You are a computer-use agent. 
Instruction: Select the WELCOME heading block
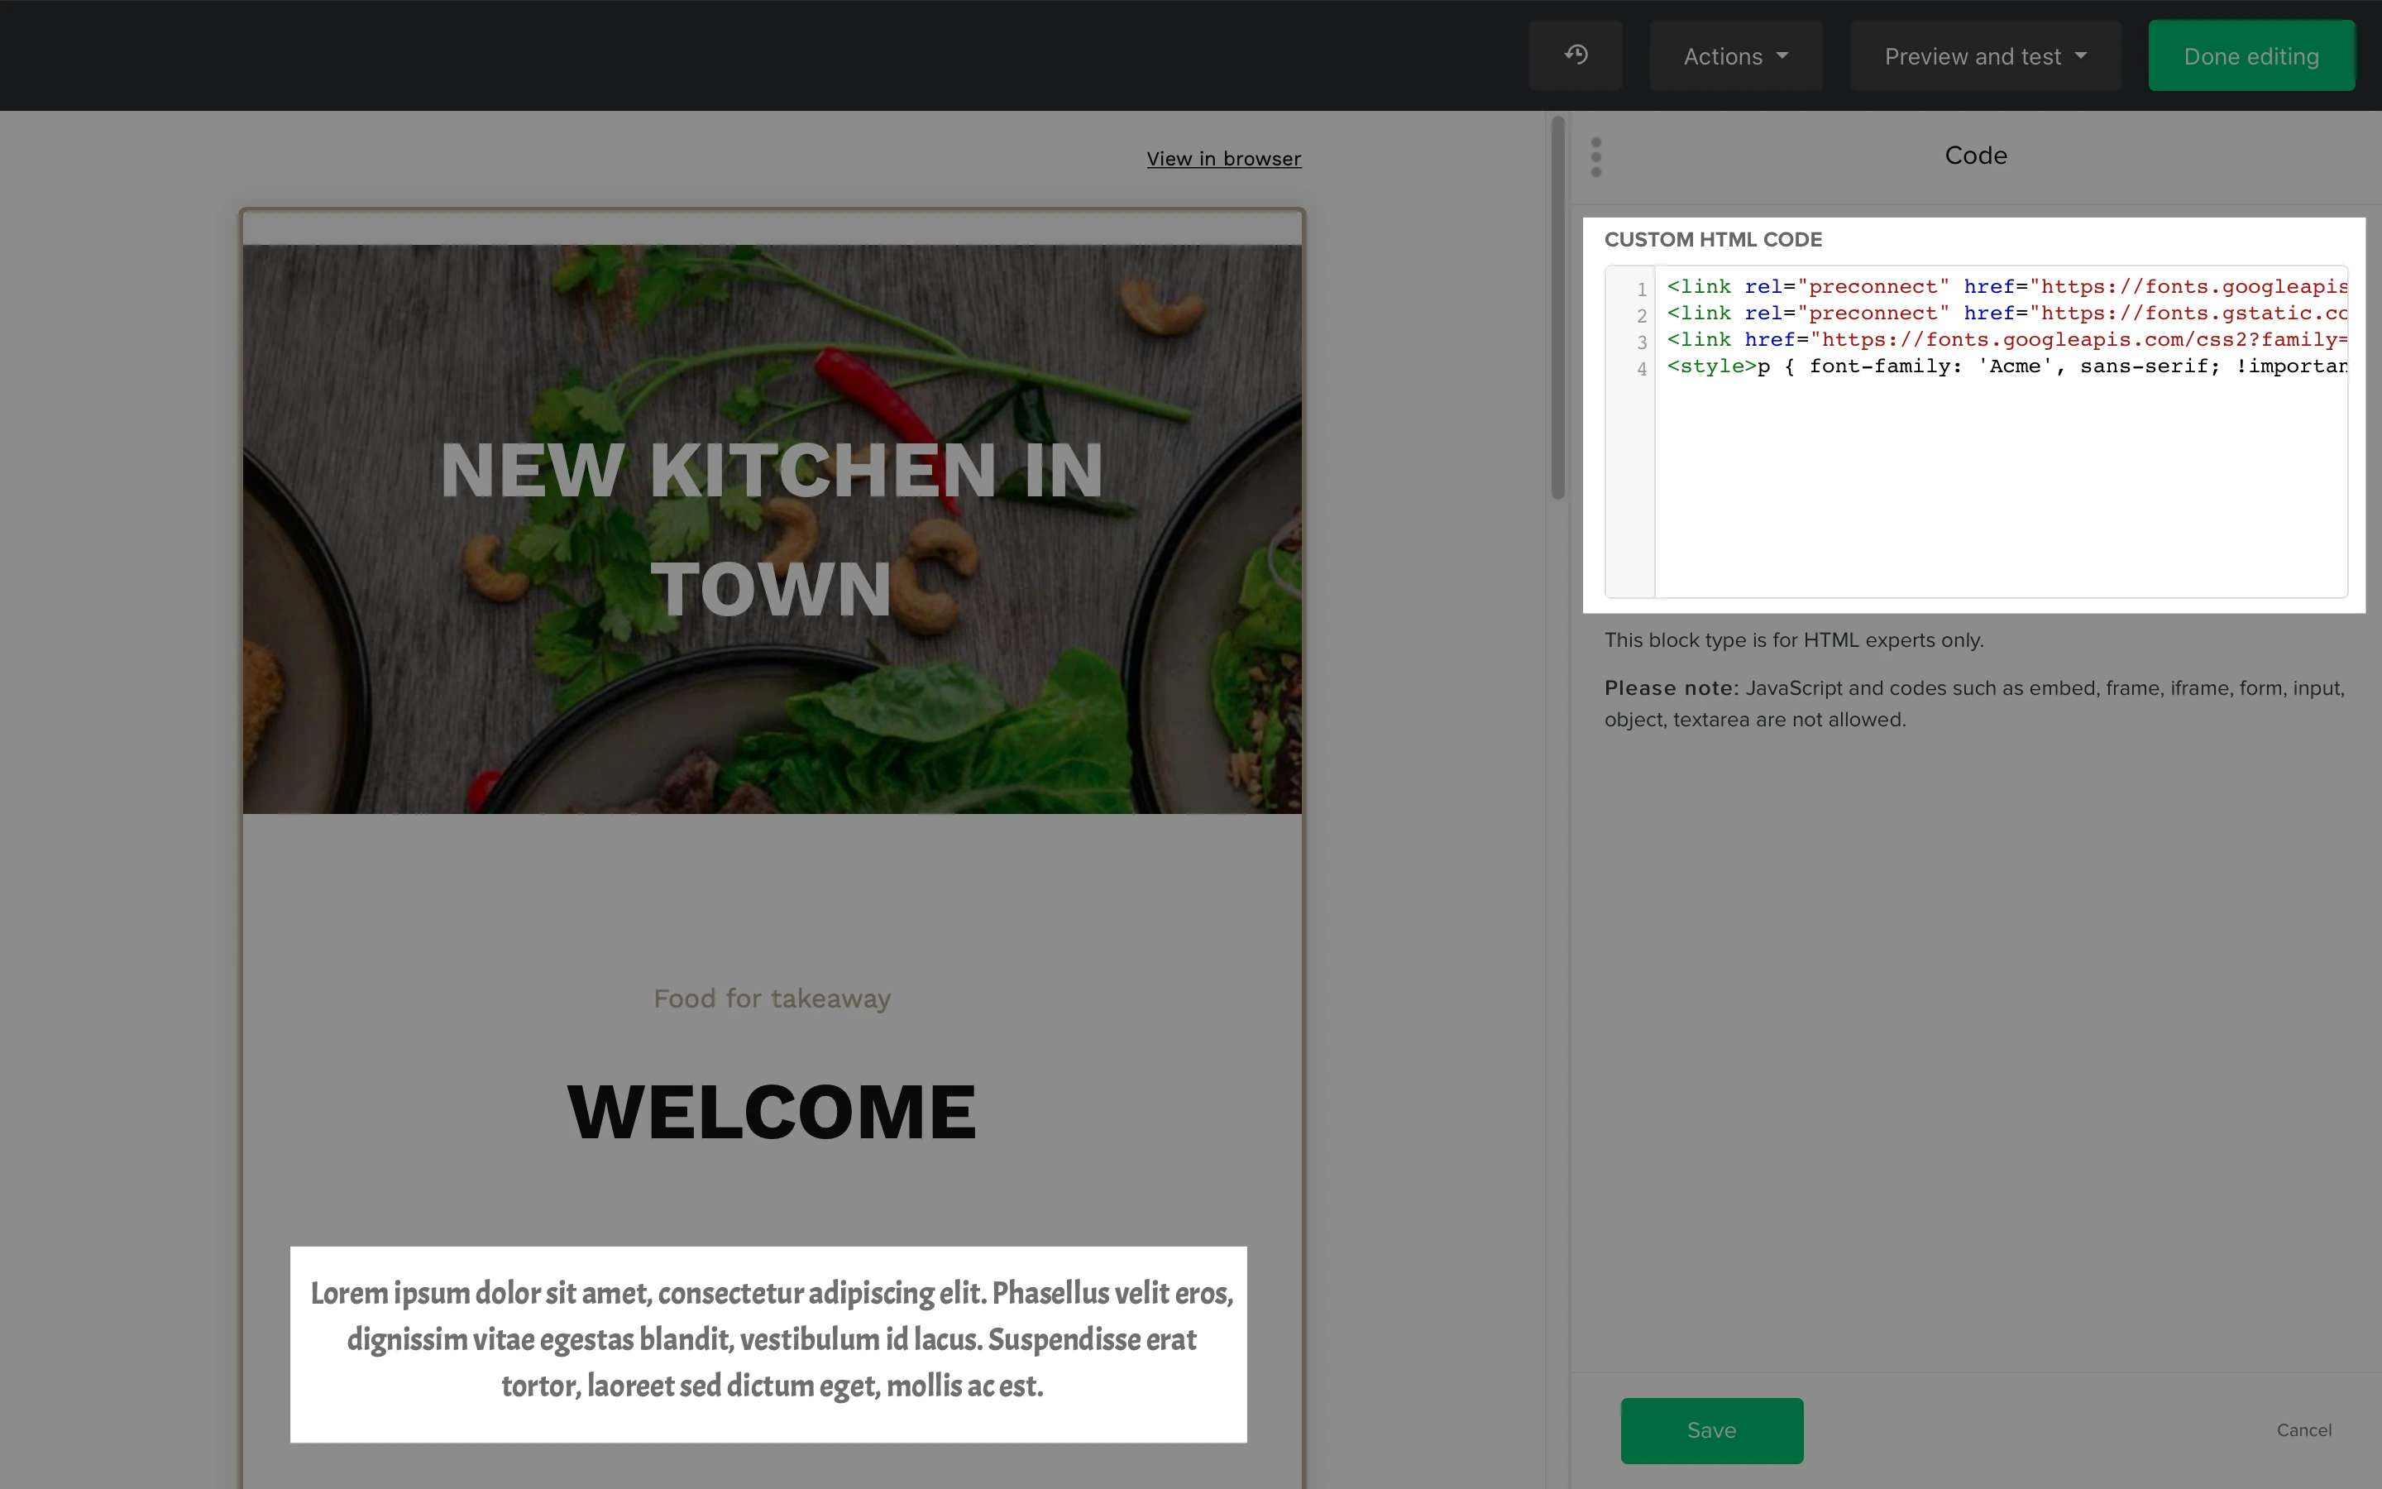tap(772, 1112)
